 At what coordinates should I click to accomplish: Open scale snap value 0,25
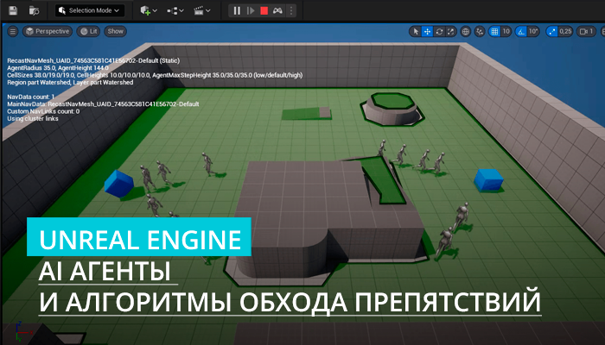[565, 32]
